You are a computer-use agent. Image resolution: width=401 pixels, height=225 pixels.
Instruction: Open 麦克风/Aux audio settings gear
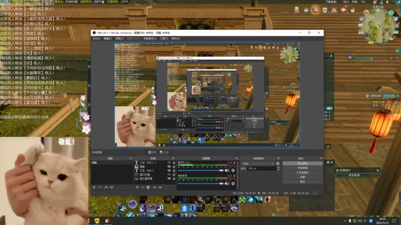[x=233, y=170]
